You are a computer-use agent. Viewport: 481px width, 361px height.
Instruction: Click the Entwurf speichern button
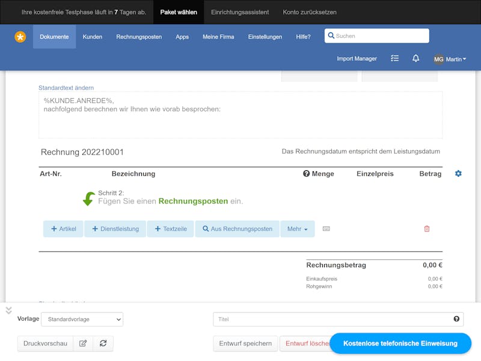245,344
